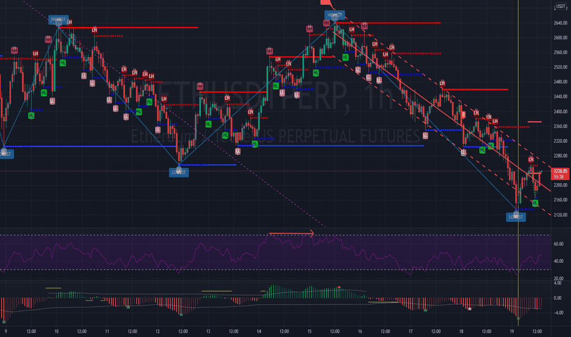Click the HIGHEST label above the day 10 peak

click(58, 20)
